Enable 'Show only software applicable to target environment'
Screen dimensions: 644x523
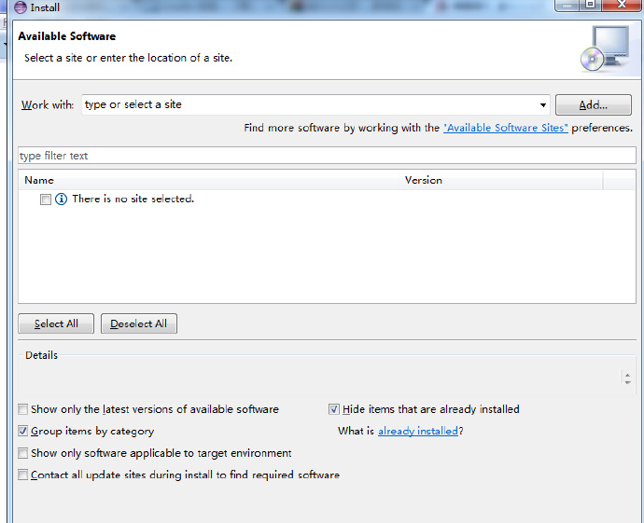tap(23, 453)
